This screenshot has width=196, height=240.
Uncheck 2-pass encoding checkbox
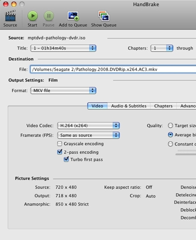(59, 152)
